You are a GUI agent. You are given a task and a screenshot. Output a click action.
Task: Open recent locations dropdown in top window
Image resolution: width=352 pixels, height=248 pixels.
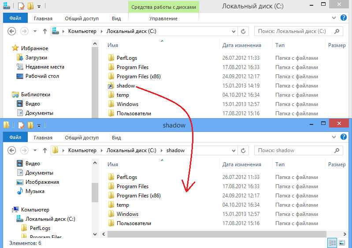click(x=35, y=31)
